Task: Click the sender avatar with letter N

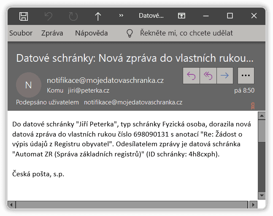Action: (29, 85)
